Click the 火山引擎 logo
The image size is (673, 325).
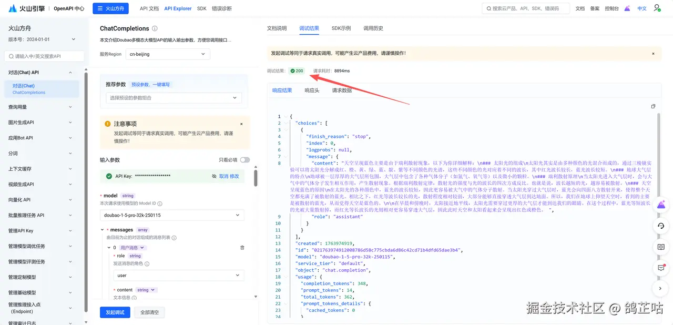[x=27, y=8]
